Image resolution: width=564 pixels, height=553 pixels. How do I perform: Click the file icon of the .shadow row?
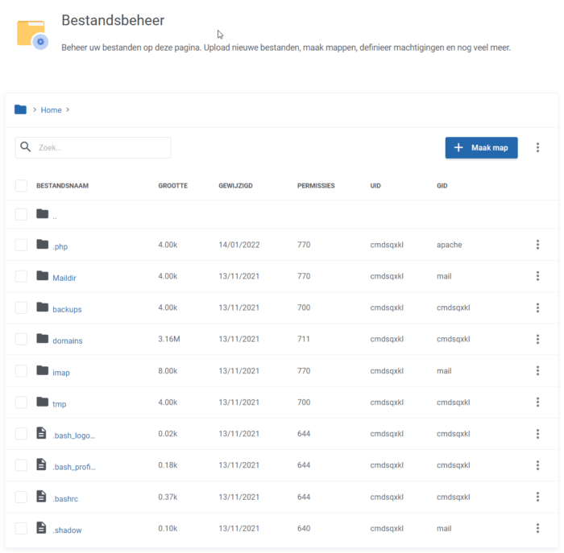tap(41, 527)
